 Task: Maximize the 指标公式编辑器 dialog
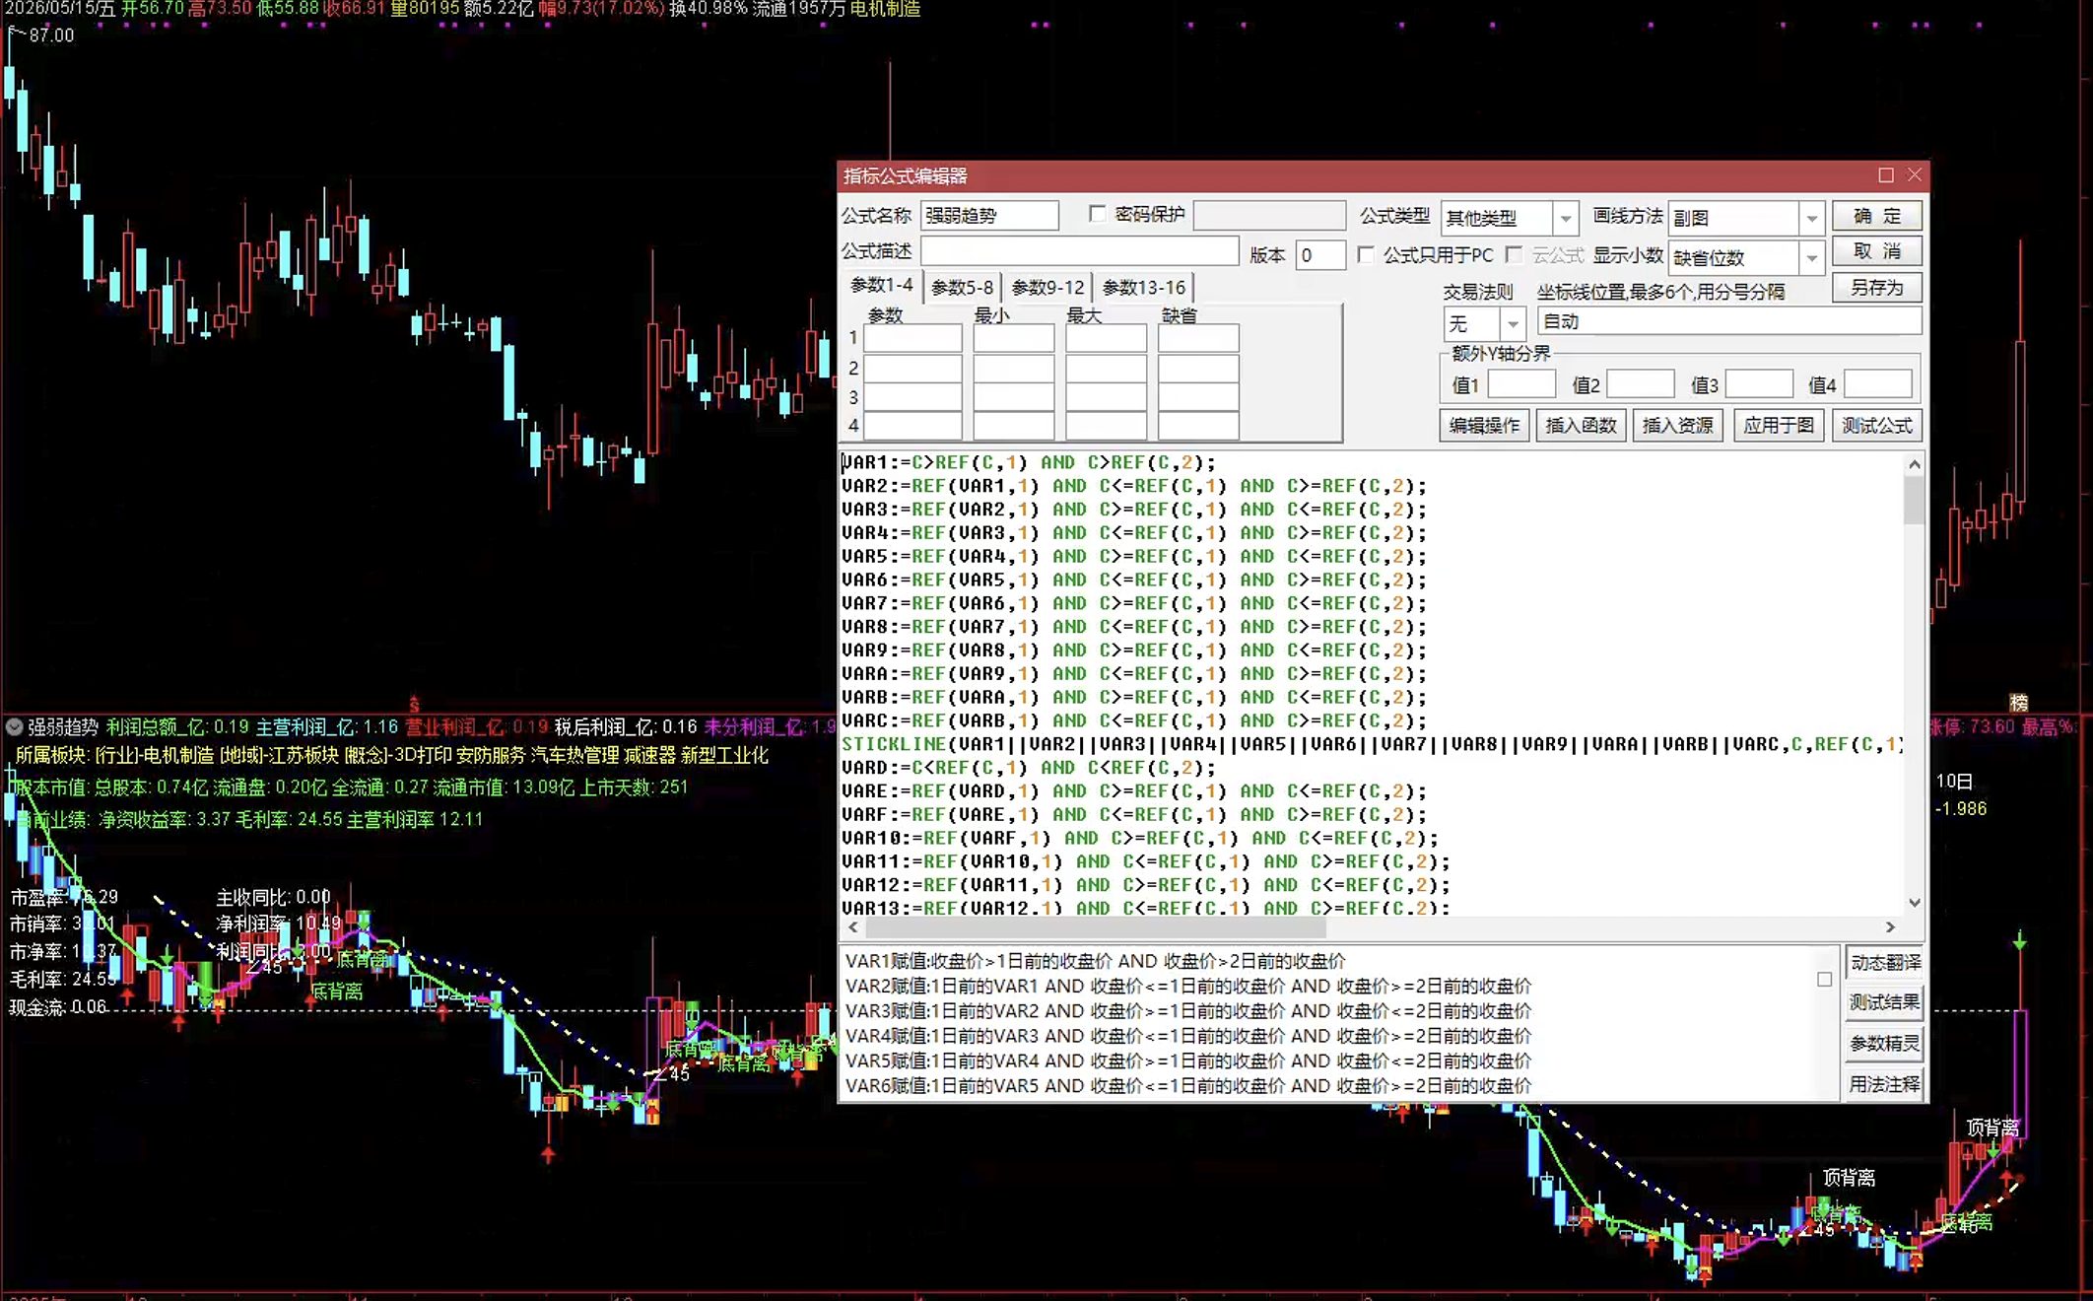(x=1886, y=175)
